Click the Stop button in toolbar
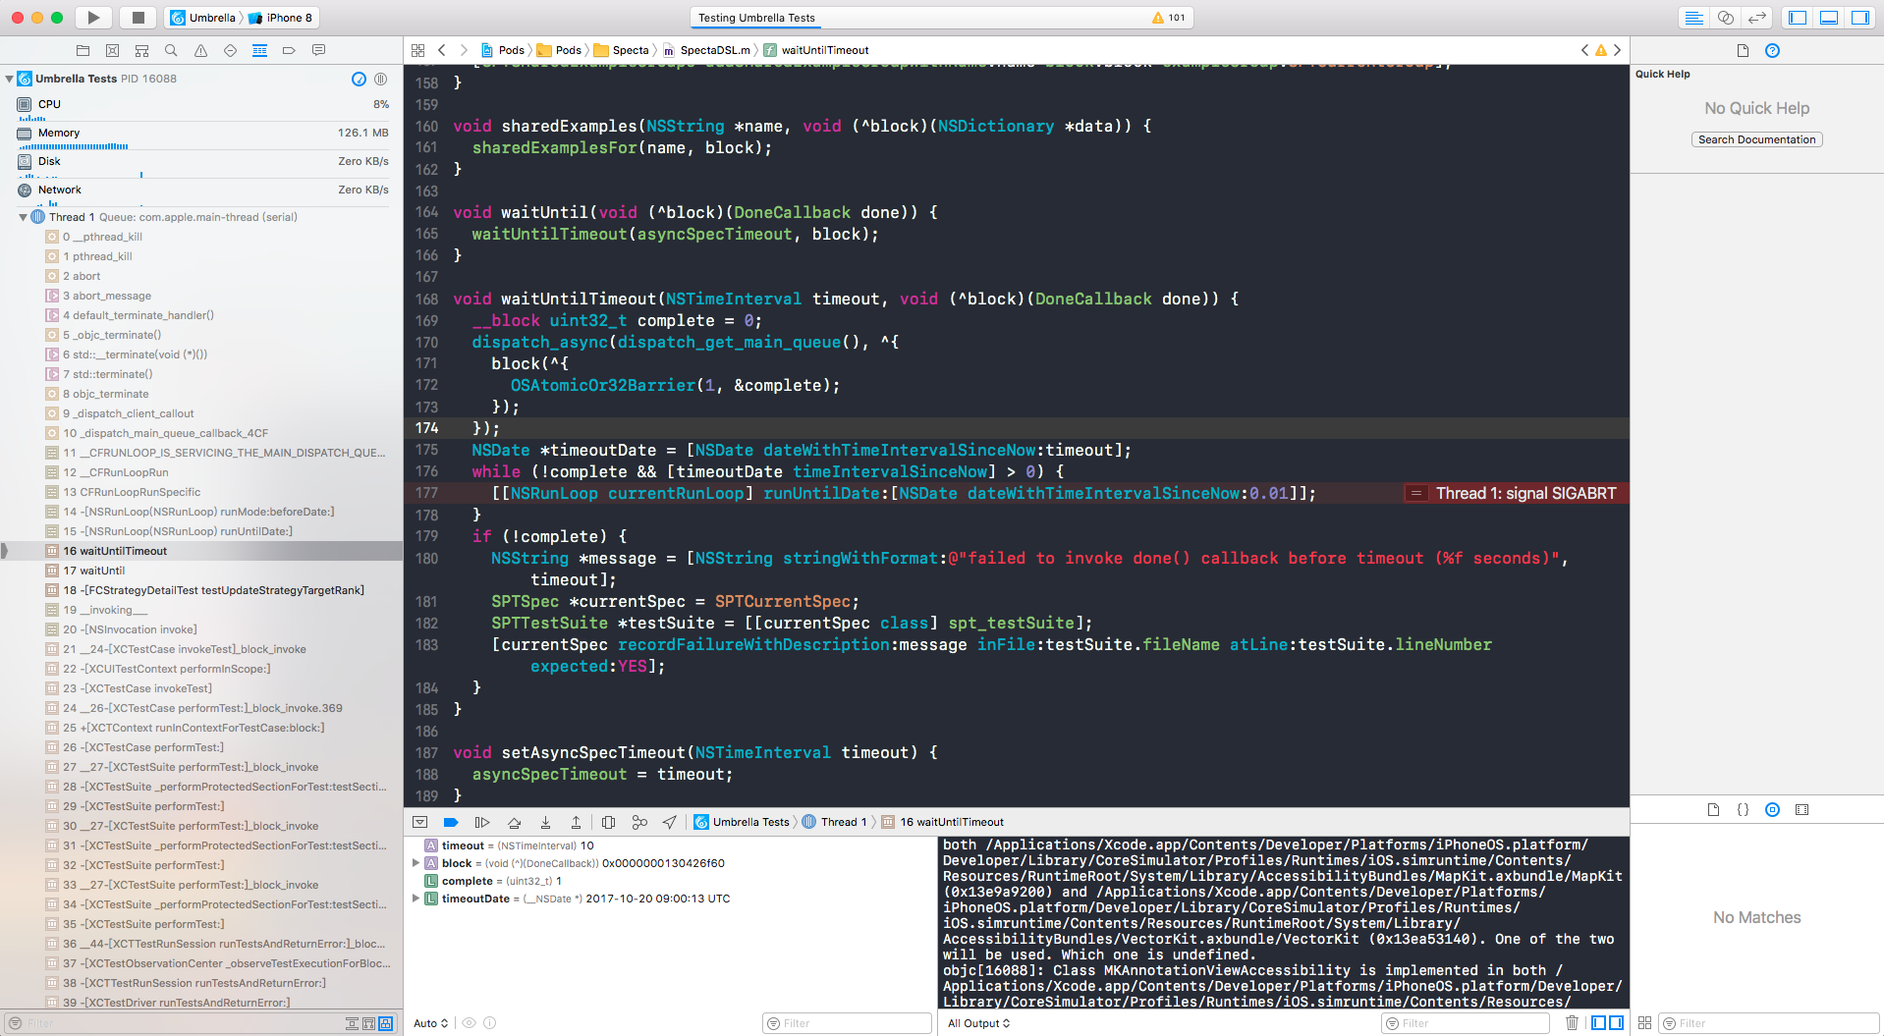Image resolution: width=1884 pixels, height=1036 pixels. coord(139,18)
